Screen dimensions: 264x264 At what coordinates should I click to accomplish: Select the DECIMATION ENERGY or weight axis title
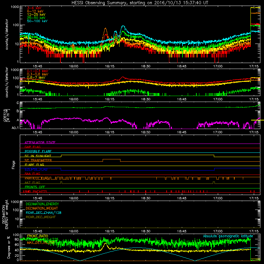(5, 214)
